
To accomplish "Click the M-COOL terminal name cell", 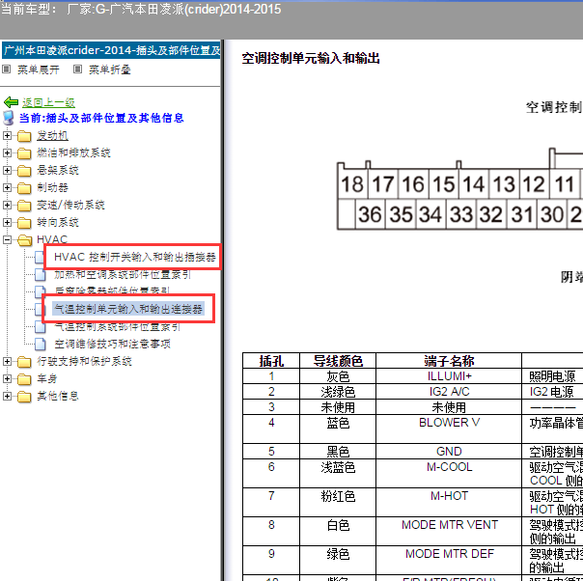I will (x=449, y=473).
